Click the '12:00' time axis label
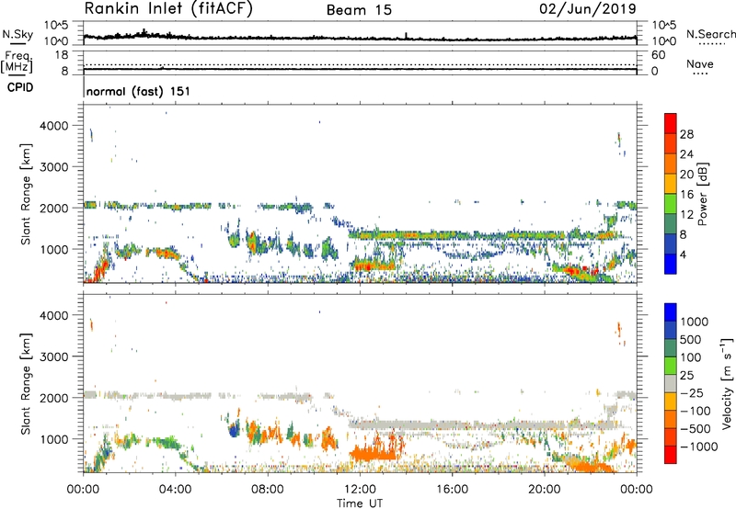The image size is (736, 509). coord(360,490)
